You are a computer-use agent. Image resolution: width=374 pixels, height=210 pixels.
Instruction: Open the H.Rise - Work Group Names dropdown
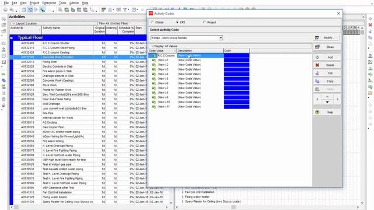tap(221, 38)
